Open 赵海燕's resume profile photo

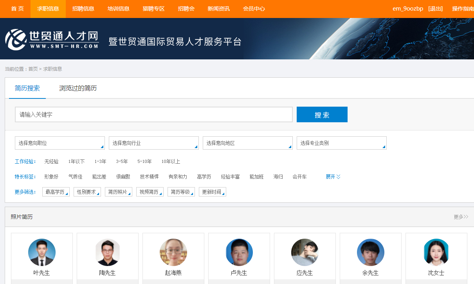173,252
